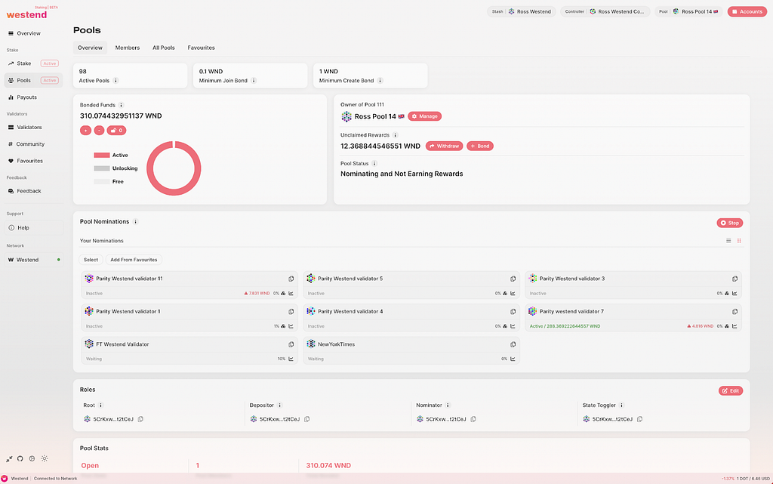773x484 pixels.
Task: Toggle theme with sun icon
Action: (45, 458)
